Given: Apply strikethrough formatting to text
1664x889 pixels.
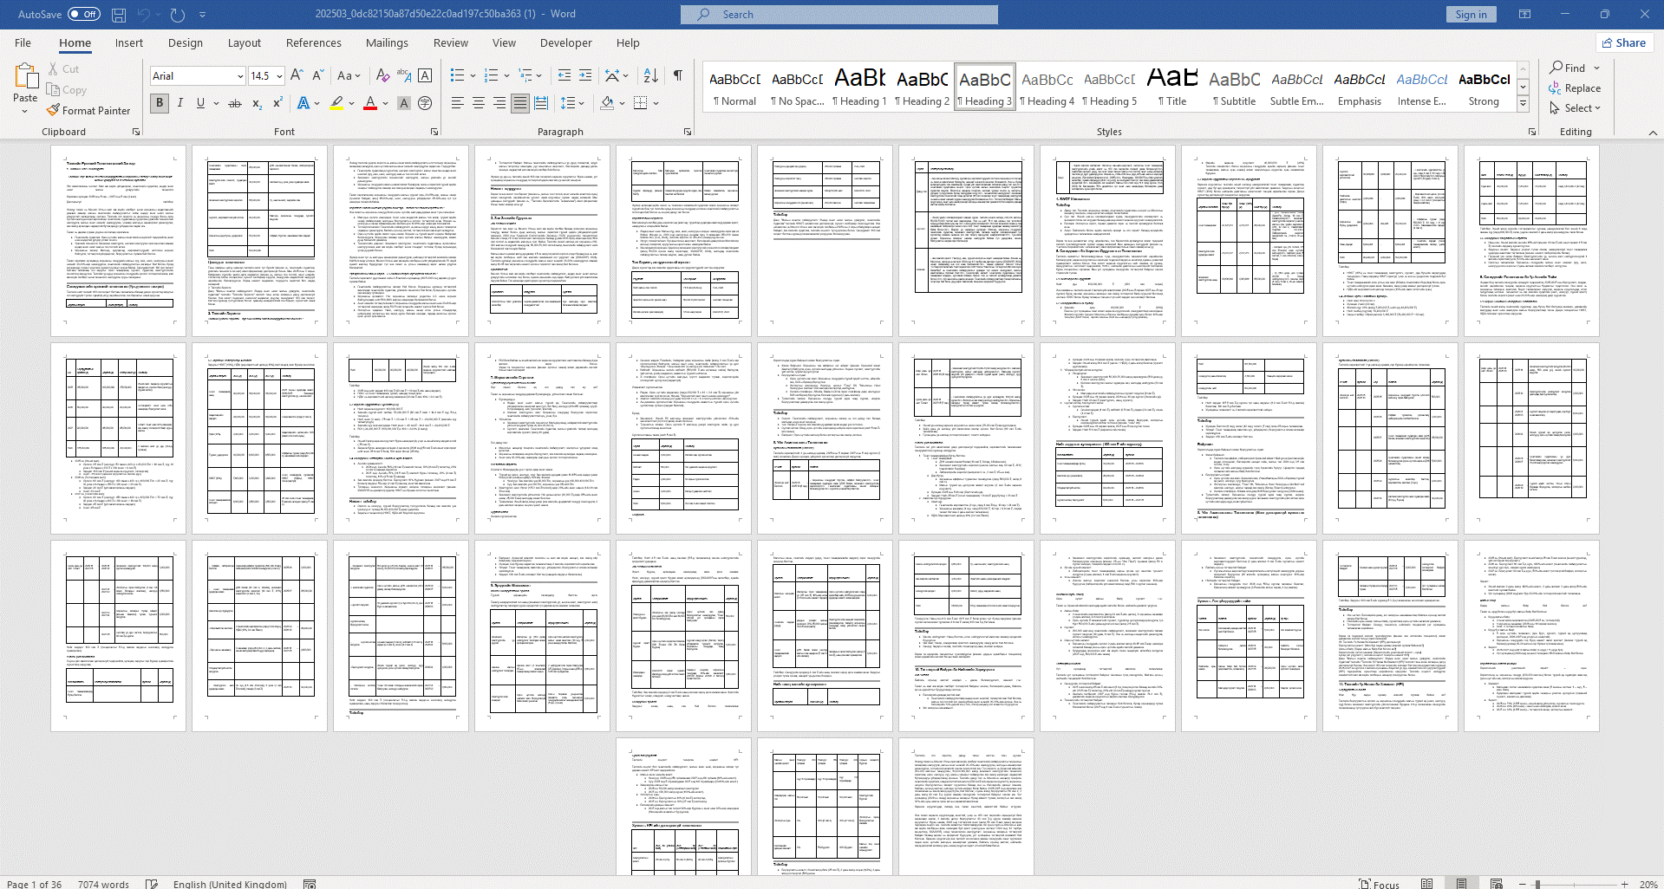Looking at the screenshot, I should click(234, 103).
